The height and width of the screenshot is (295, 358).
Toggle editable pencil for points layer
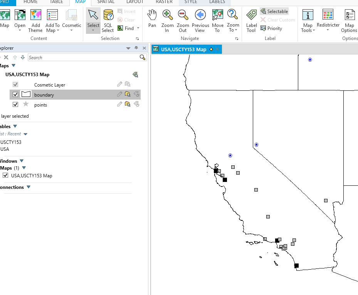pos(119,104)
